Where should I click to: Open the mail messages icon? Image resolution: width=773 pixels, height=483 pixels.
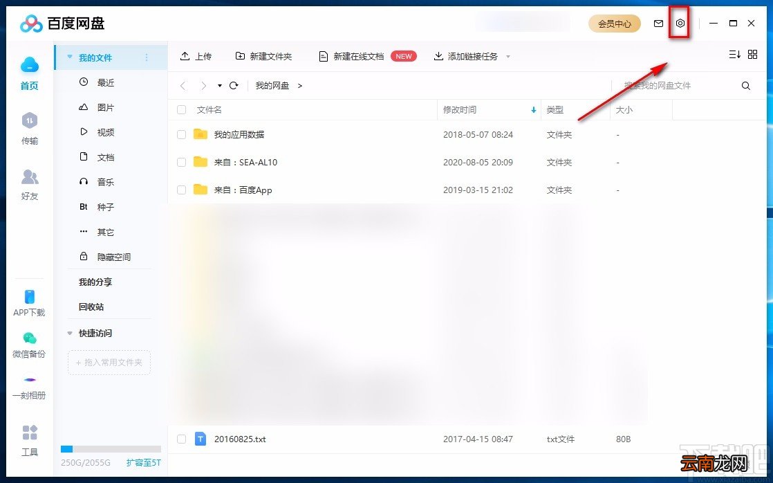click(658, 24)
